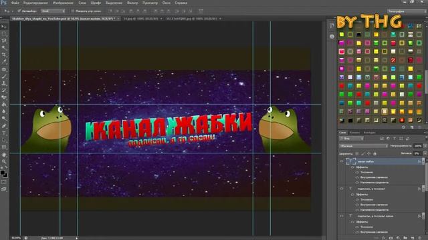Hide the 'канал жабки' layer
428x240 pixels.
pyautogui.click(x=342, y=161)
